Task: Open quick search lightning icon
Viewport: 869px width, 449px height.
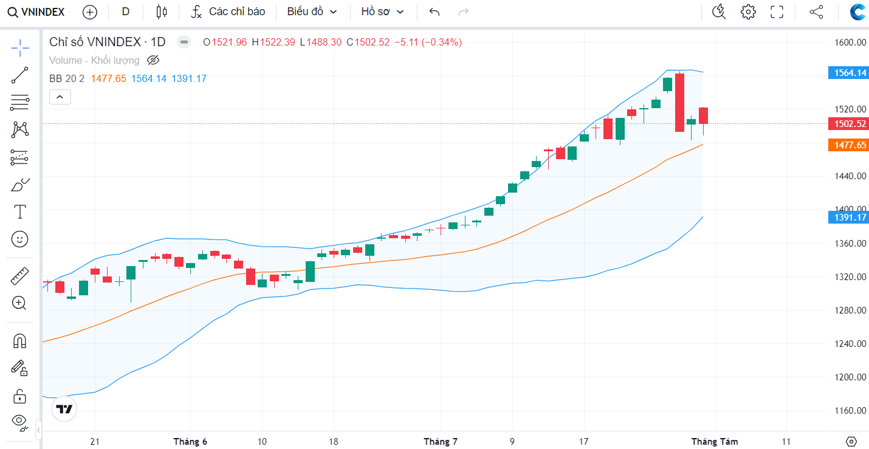Action: [719, 12]
